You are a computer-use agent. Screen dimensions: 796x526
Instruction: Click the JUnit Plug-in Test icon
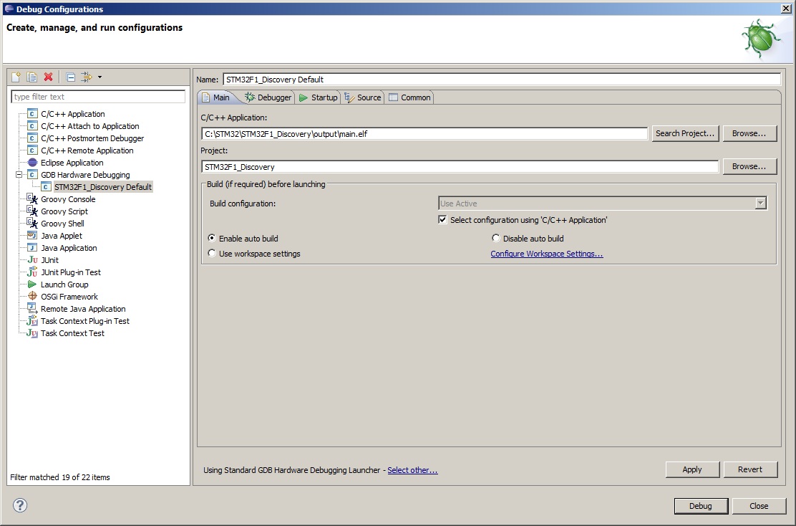pos(32,272)
